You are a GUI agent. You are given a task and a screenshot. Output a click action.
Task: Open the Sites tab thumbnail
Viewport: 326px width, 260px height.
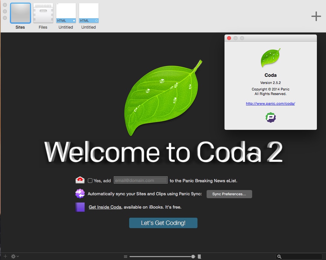(20, 13)
